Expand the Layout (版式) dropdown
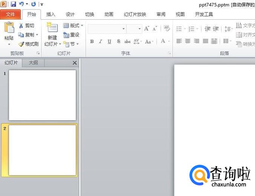 (73, 26)
